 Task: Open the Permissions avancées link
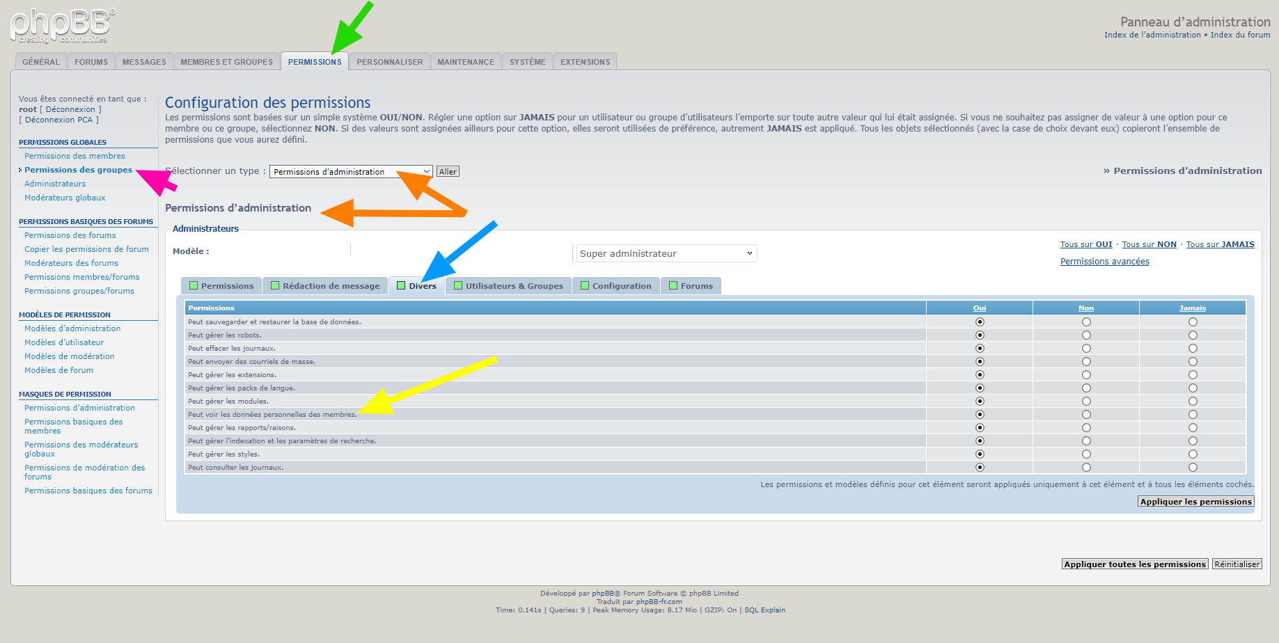[1104, 262]
